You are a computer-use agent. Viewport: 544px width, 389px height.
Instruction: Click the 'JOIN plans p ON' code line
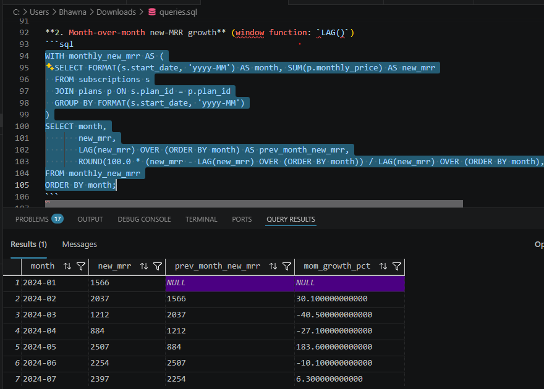(142, 91)
